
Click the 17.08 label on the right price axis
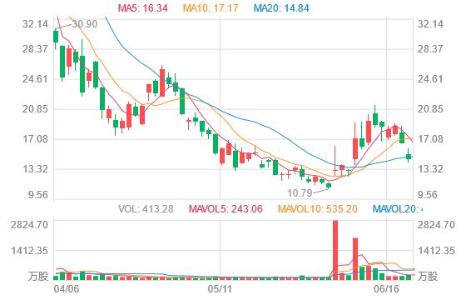(x=430, y=139)
